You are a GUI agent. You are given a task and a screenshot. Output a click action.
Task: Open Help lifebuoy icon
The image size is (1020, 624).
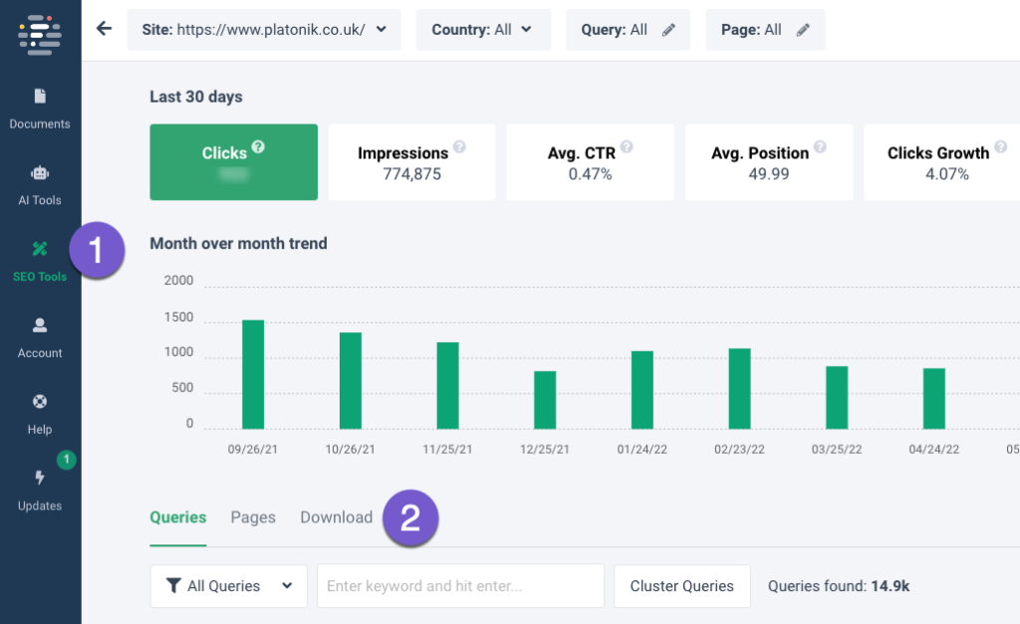click(x=40, y=403)
